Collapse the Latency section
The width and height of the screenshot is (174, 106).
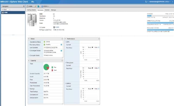(x=65, y=83)
